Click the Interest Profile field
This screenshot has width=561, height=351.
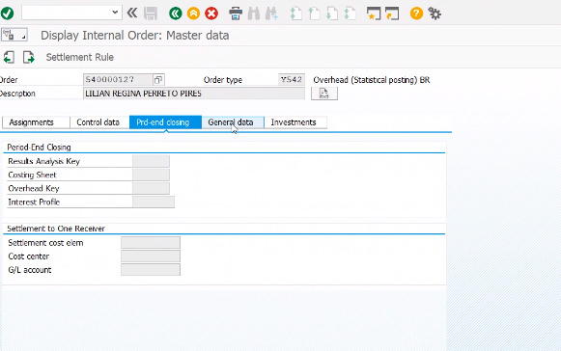tap(154, 202)
